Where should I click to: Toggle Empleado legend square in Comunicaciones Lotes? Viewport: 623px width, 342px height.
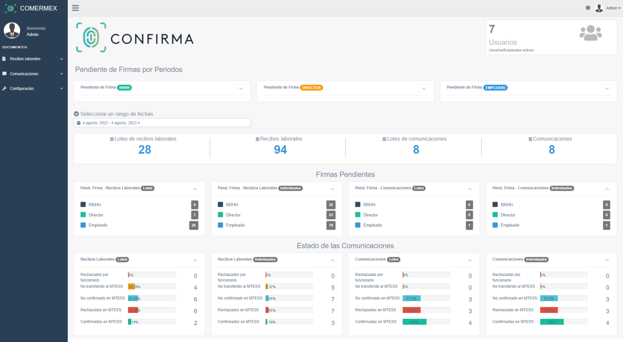click(x=358, y=225)
